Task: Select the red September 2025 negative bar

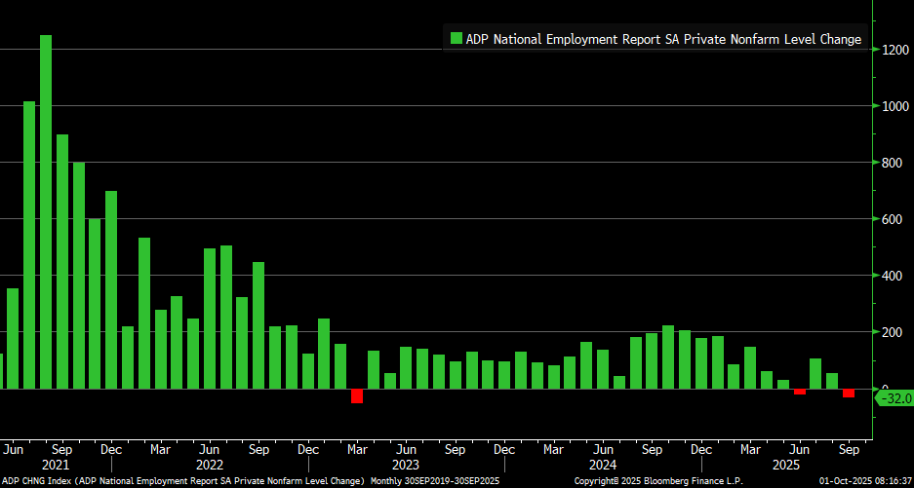Action: 849,394
